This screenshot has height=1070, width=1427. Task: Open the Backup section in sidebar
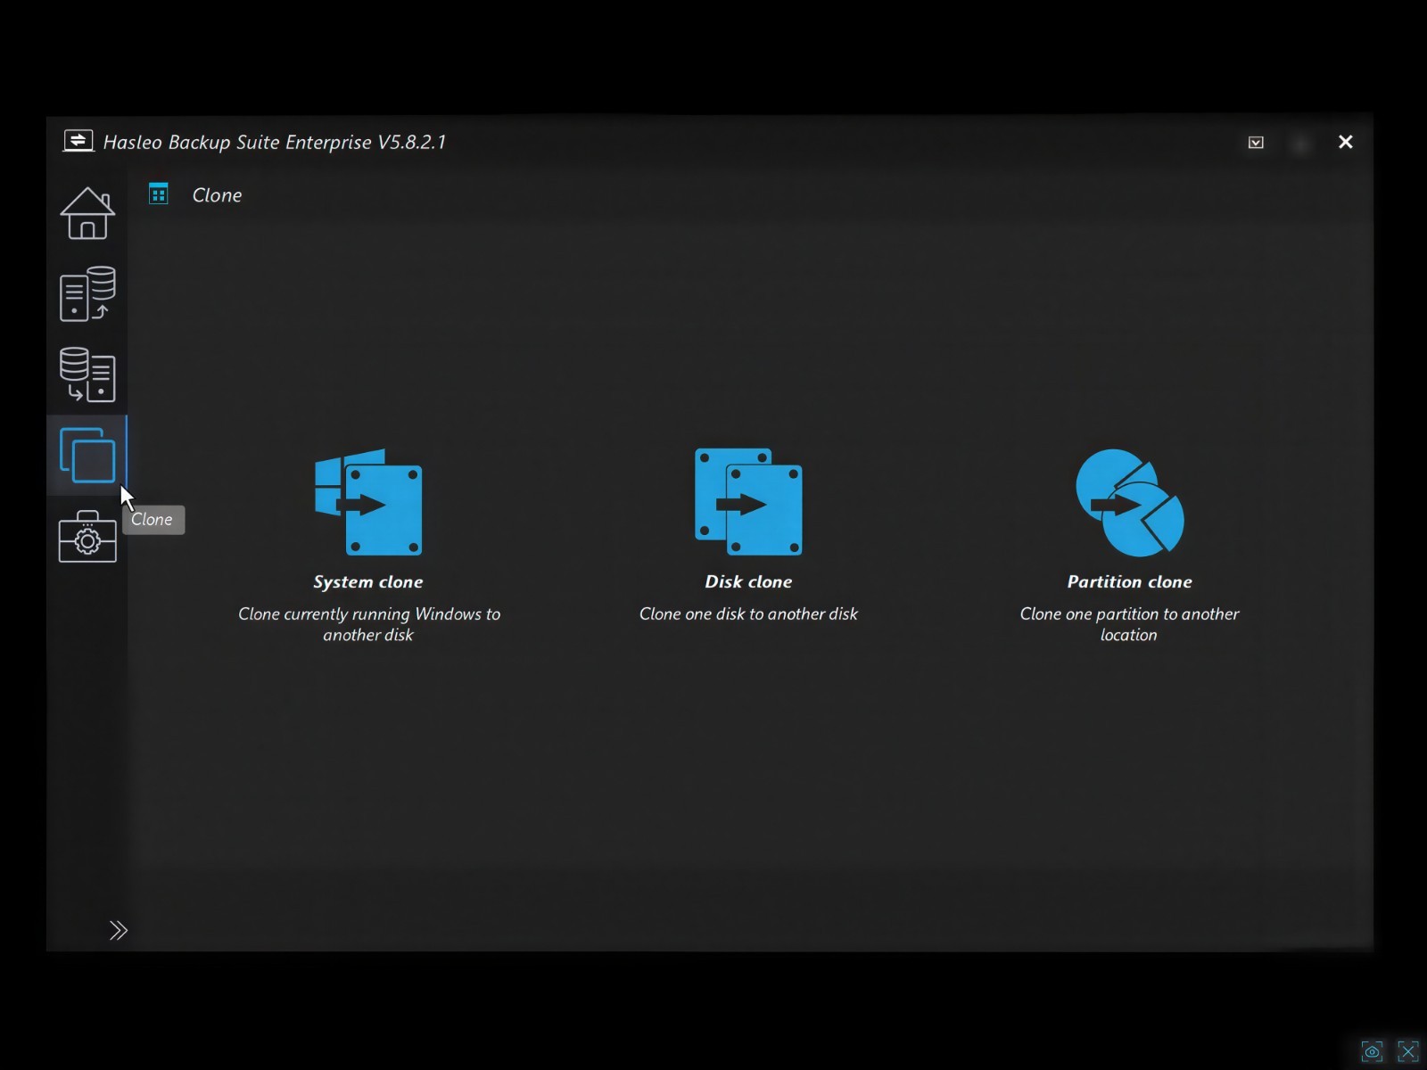pos(87,293)
